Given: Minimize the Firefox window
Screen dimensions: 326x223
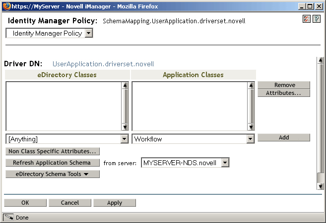Looking at the screenshot, I should tap(302, 6).
